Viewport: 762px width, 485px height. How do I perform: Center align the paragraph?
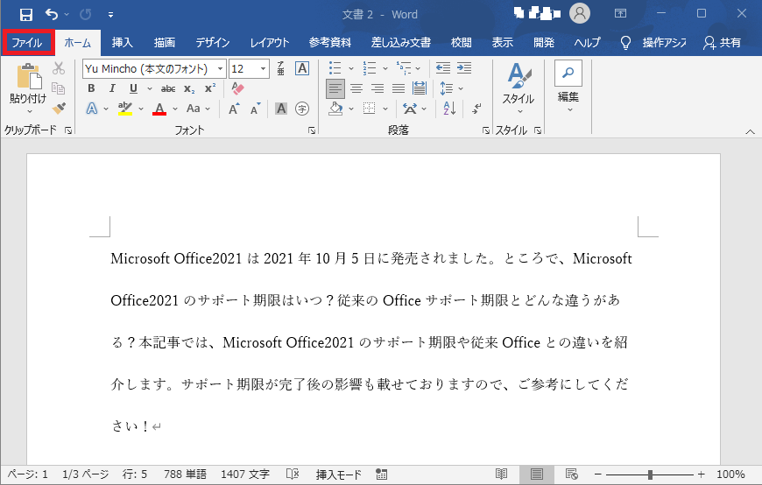356,88
